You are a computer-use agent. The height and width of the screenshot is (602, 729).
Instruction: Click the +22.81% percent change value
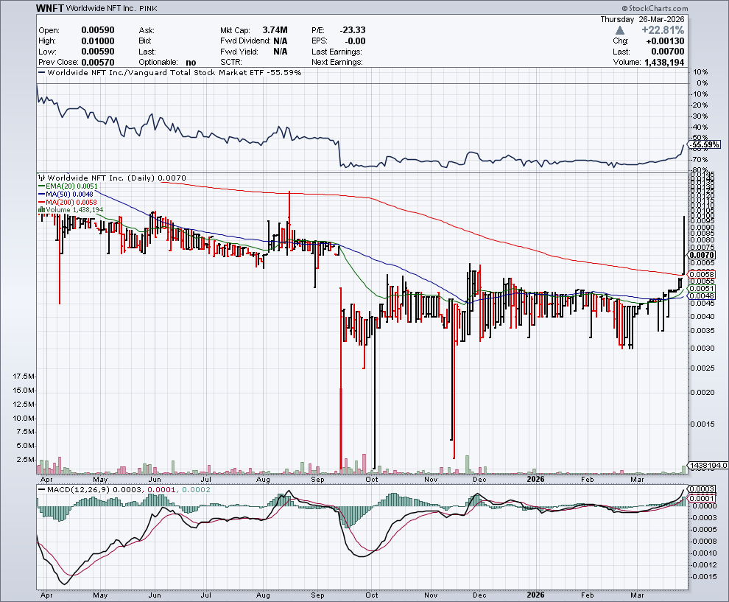[663, 30]
